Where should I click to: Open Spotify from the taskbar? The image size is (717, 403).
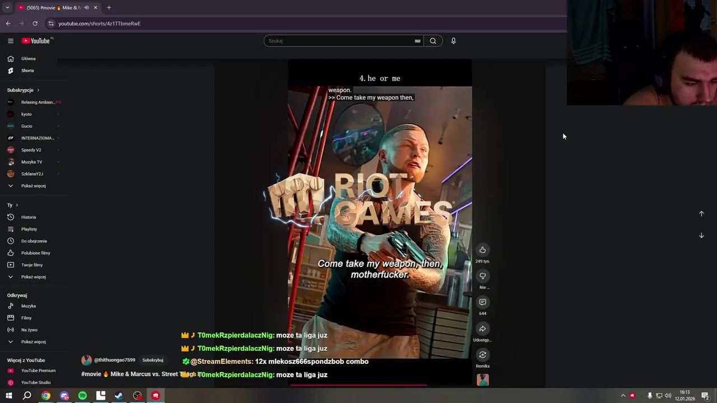[82, 396]
